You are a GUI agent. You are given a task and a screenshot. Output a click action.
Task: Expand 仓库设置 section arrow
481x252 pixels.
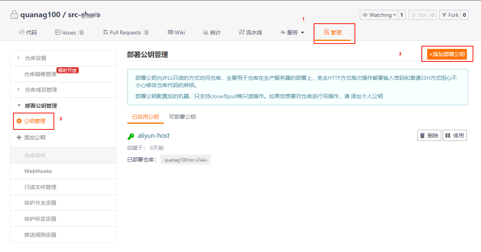[19, 58]
